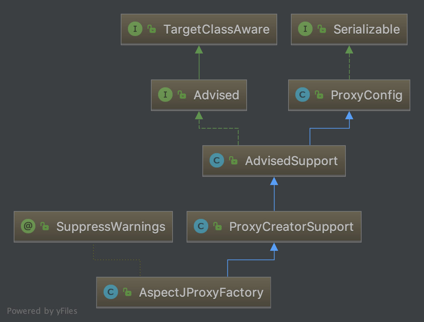Click the Powered by yFiles text
The image size is (424, 322).
[x=42, y=311]
